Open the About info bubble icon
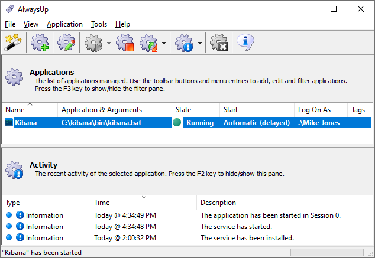This screenshot has height=258, width=375. click(245, 43)
